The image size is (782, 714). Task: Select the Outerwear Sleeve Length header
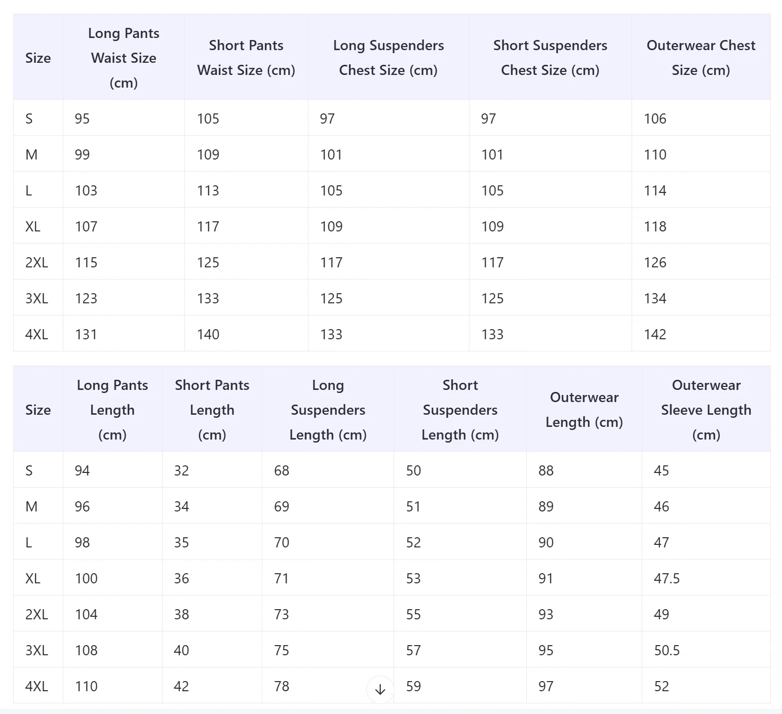point(706,409)
